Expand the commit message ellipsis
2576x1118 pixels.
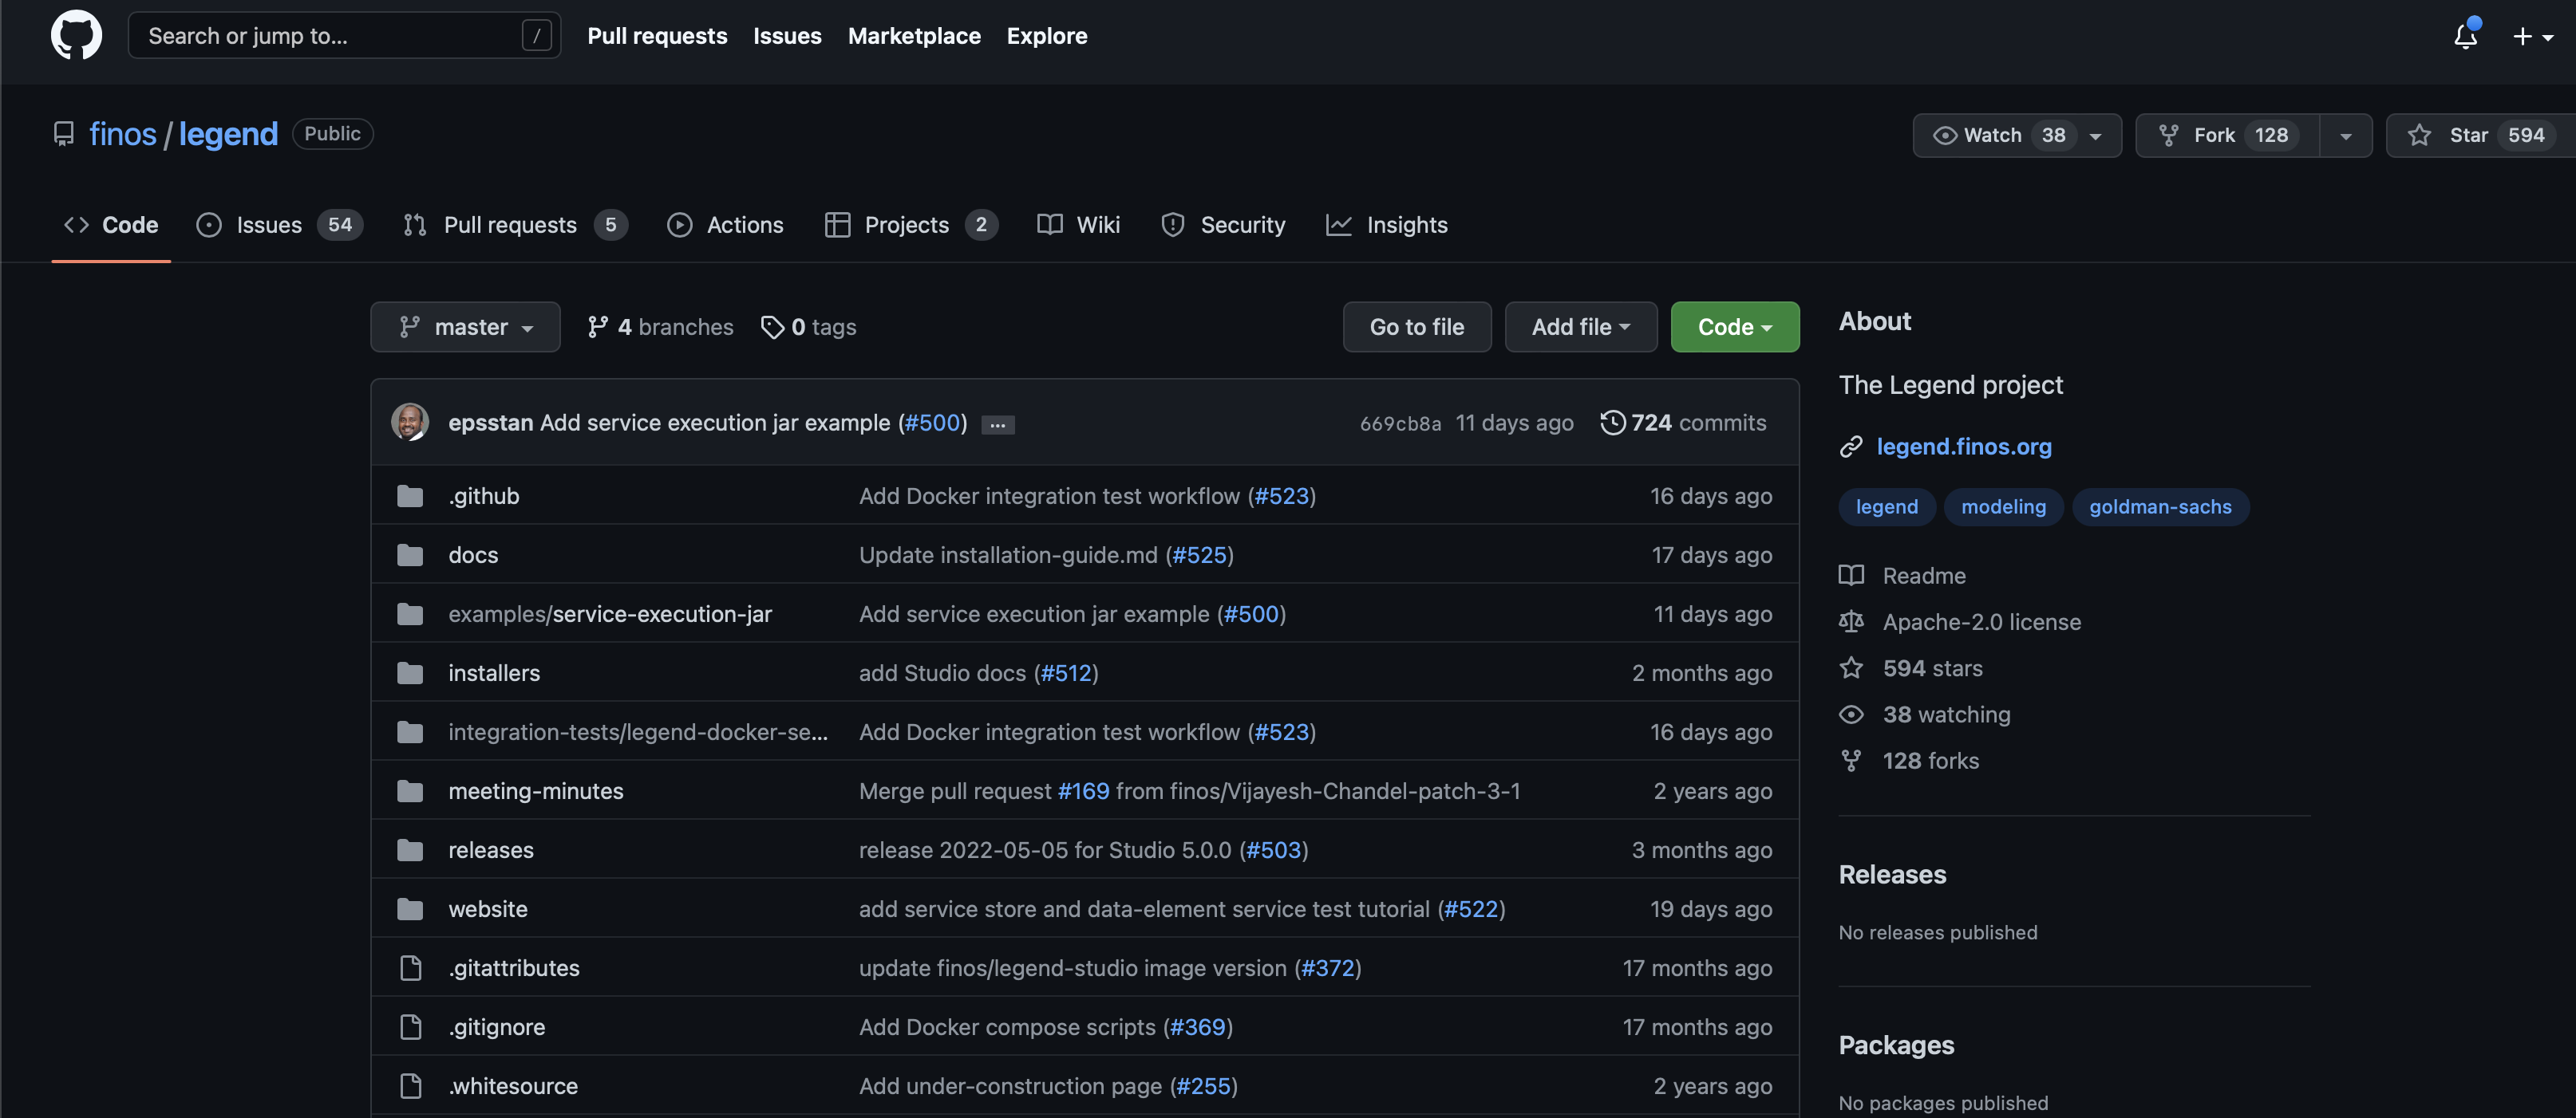pos(997,424)
